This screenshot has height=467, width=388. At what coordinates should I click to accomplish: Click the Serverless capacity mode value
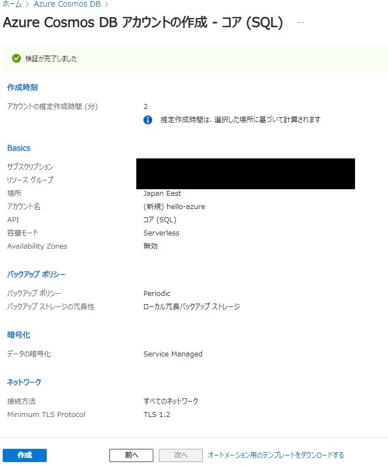pyautogui.click(x=161, y=233)
